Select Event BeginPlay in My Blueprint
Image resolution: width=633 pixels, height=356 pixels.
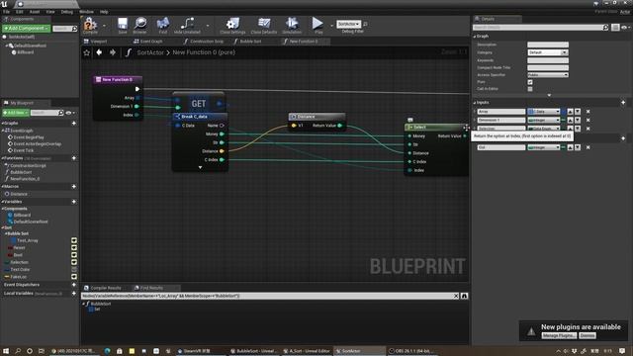point(29,137)
